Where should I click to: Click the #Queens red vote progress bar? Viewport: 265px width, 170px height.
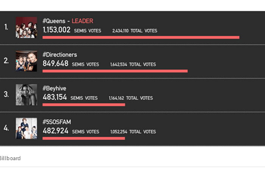pyautogui.click(x=141, y=37)
